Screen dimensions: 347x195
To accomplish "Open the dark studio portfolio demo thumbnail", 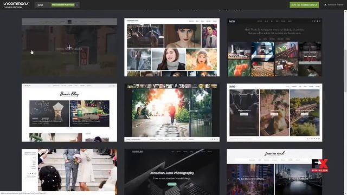I will point(274,47).
